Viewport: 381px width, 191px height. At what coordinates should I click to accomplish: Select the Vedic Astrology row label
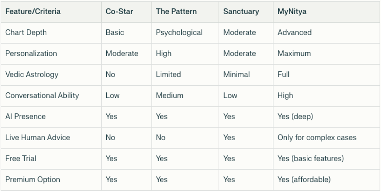[x=32, y=75]
